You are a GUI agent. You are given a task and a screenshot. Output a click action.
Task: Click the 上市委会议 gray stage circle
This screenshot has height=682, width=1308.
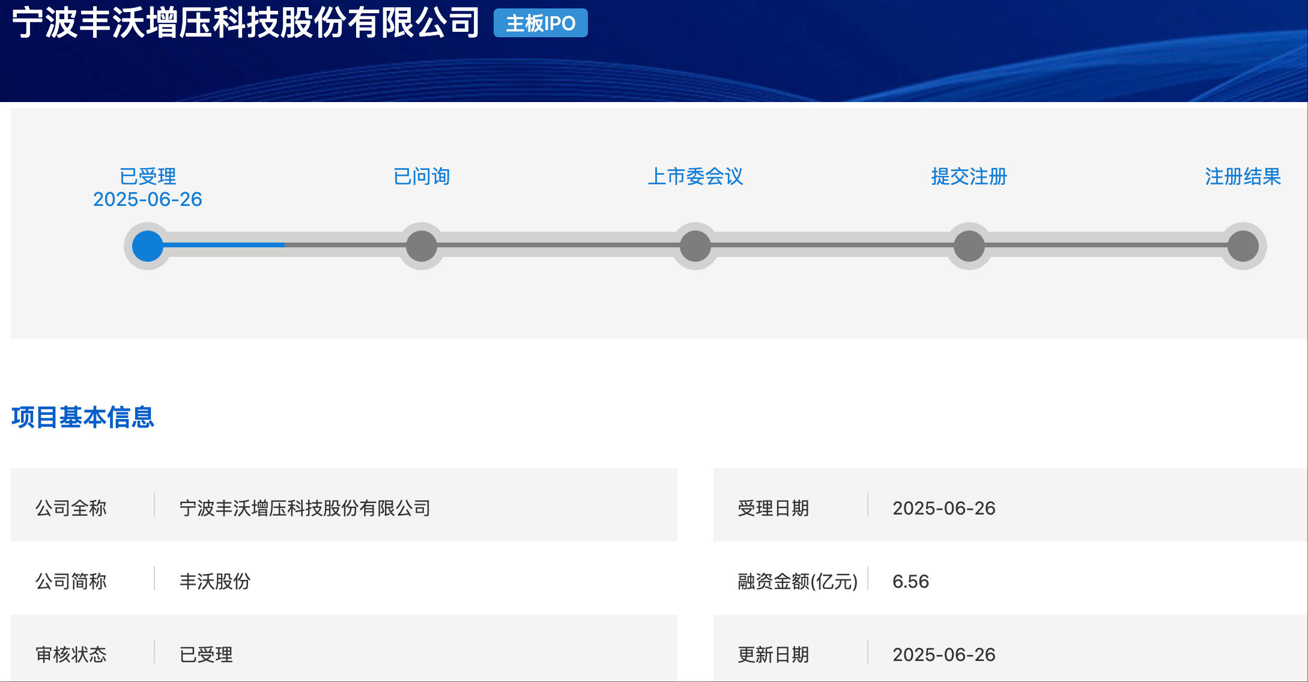tap(695, 246)
